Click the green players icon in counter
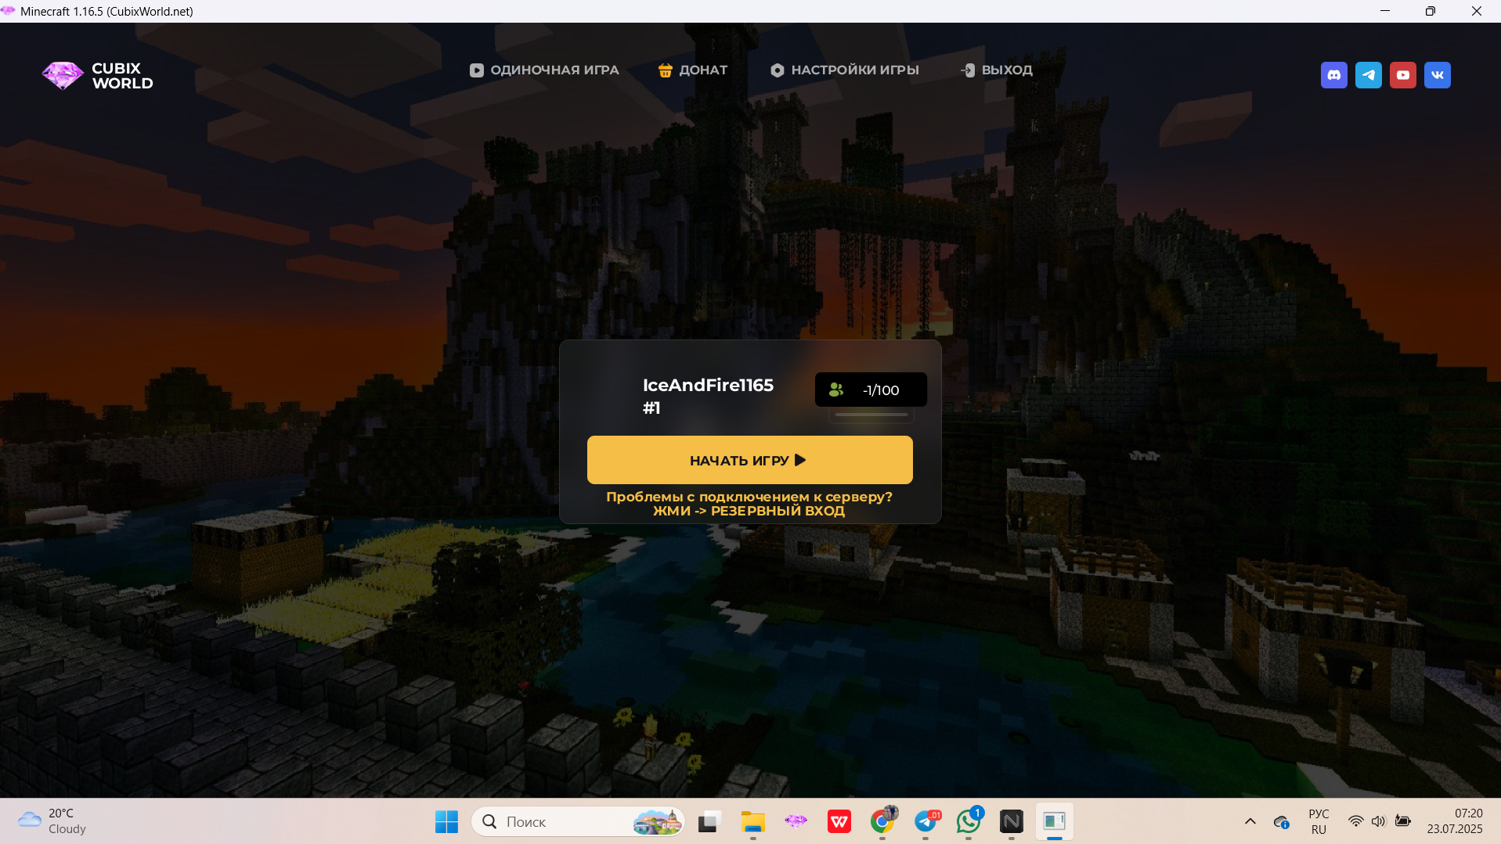The height and width of the screenshot is (844, 1501). coord(836,390)
